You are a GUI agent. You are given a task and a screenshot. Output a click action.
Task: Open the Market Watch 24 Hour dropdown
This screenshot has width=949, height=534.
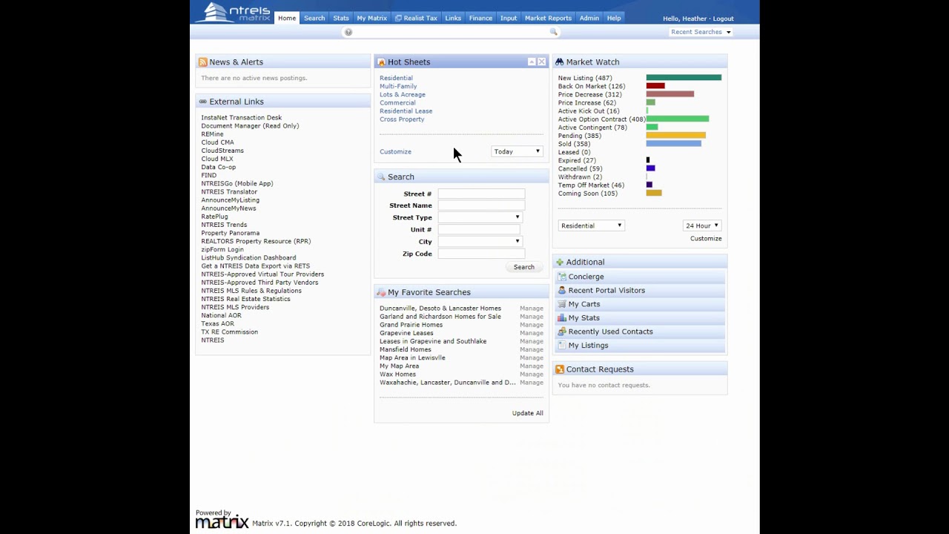tap(702, 225)
